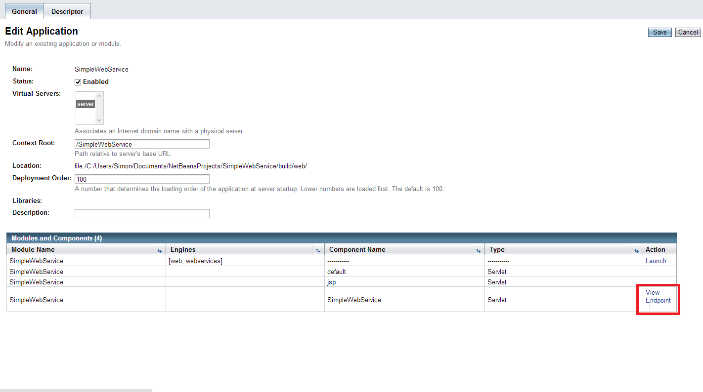Image resolution: width=703 pixels, height=392 pixels.
Task: Focus the Deployment Order input field
Action: [x=142, y=179]
